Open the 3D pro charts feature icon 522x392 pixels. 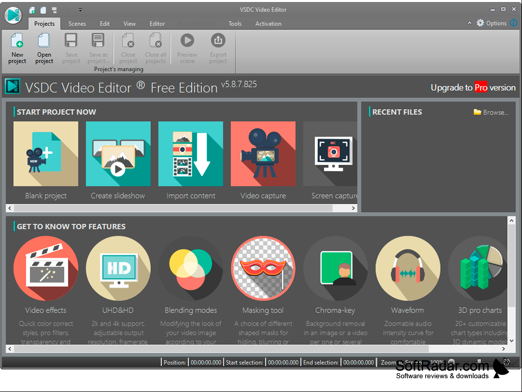click(x=478, y=268)
